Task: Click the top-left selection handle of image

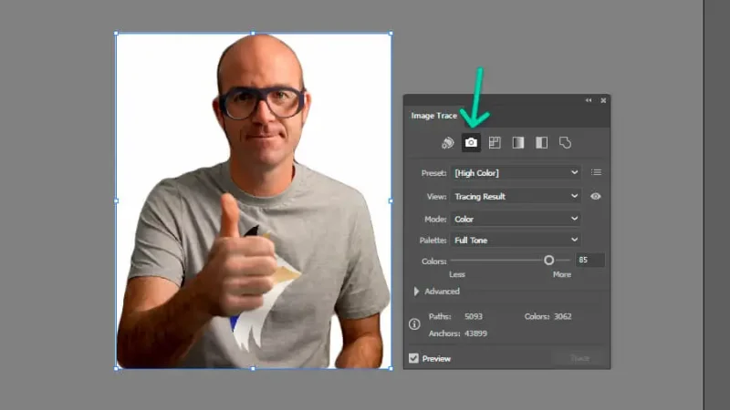Action: pyautogui.click(x=117, y=34)
